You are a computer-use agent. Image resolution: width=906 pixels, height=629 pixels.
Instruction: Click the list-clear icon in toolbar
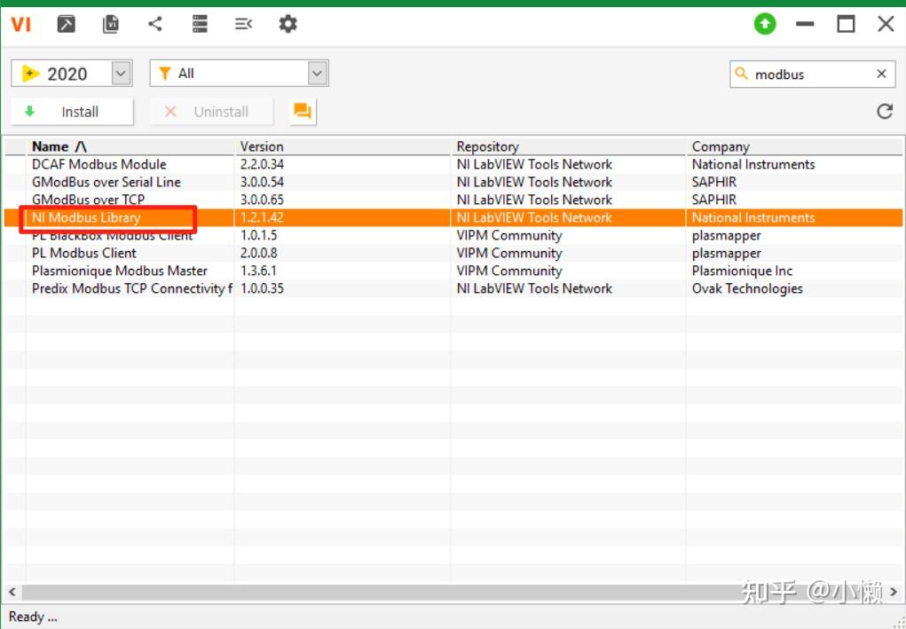243,24
